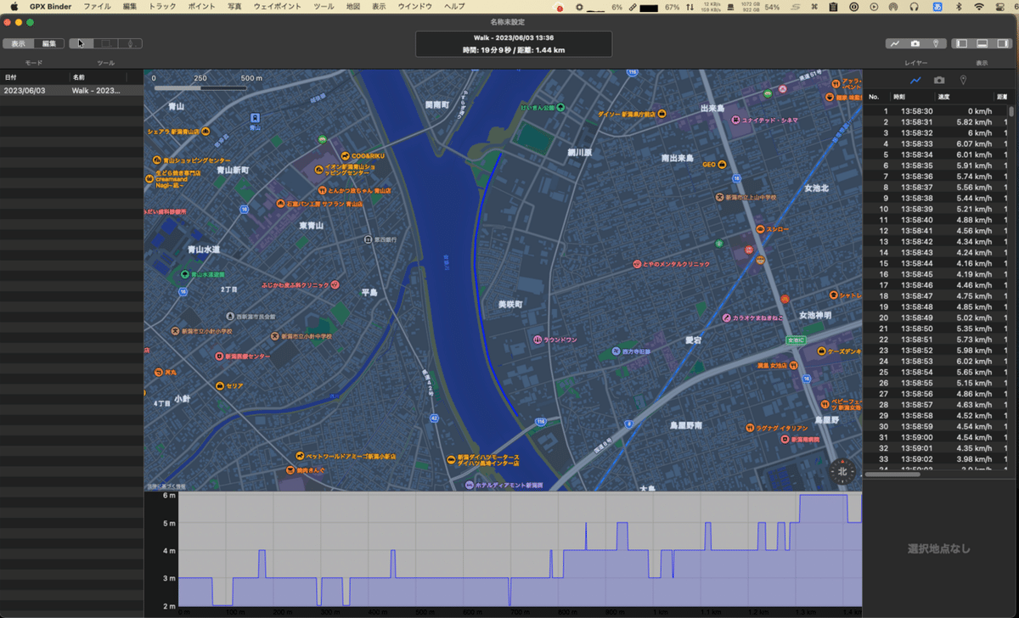The image size is (1019, 618).
Task: Hide the left sidebar panel
Action: [x=962, y=43]
